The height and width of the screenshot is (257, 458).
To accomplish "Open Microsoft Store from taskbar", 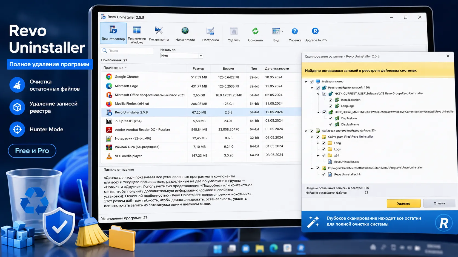I will 287,248.
